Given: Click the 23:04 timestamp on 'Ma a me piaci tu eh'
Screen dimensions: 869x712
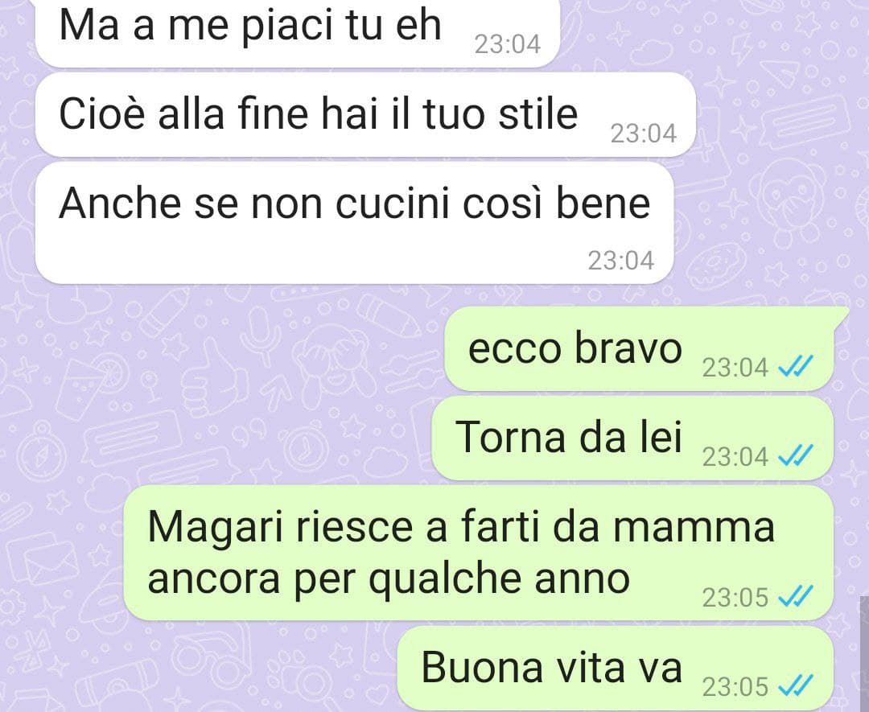Looking at the screenshot, I should pyautogui.click(x=508, y=44).
